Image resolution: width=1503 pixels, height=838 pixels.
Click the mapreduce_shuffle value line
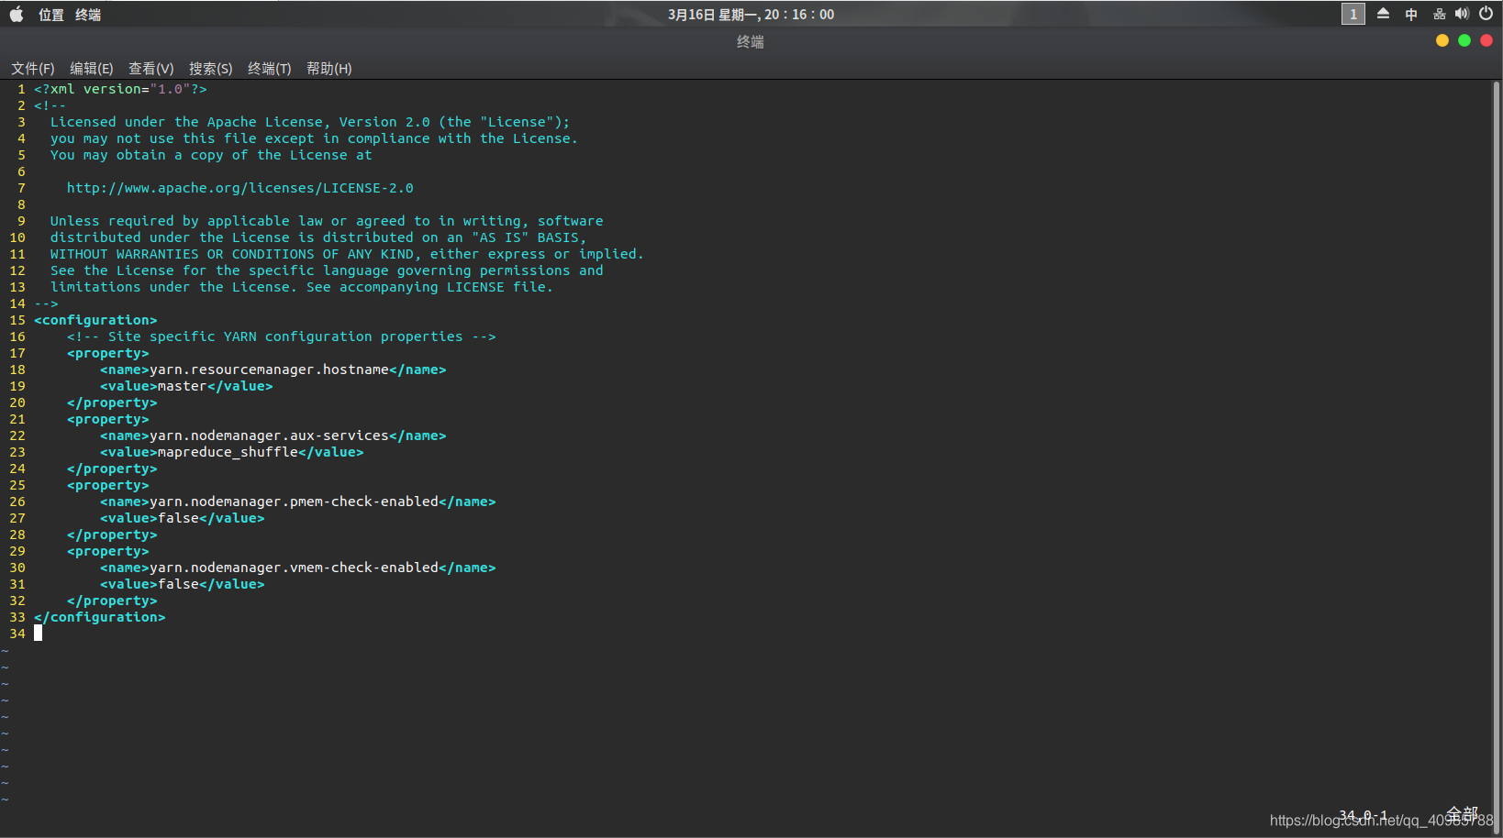tap(232, 452)
